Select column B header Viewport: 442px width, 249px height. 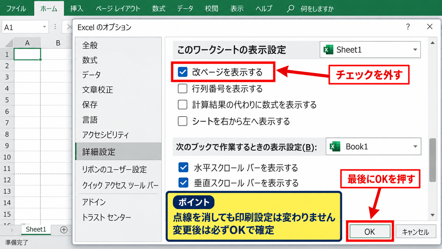click(58, 43)
